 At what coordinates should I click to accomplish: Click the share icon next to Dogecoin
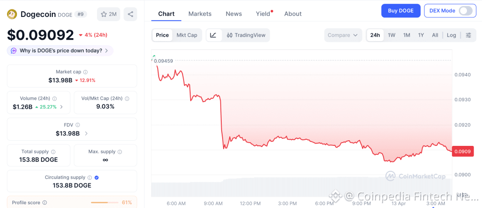tap(130, 14)
